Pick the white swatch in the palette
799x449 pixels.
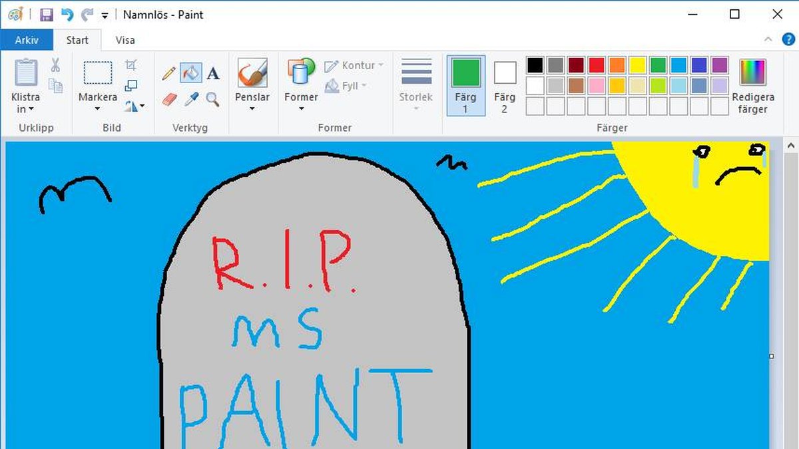(x=535, y=86)
